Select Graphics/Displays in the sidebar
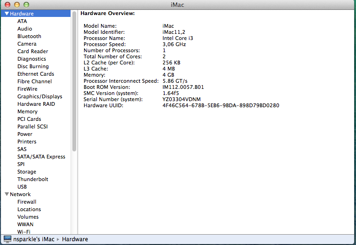 (x=40, y=96)
